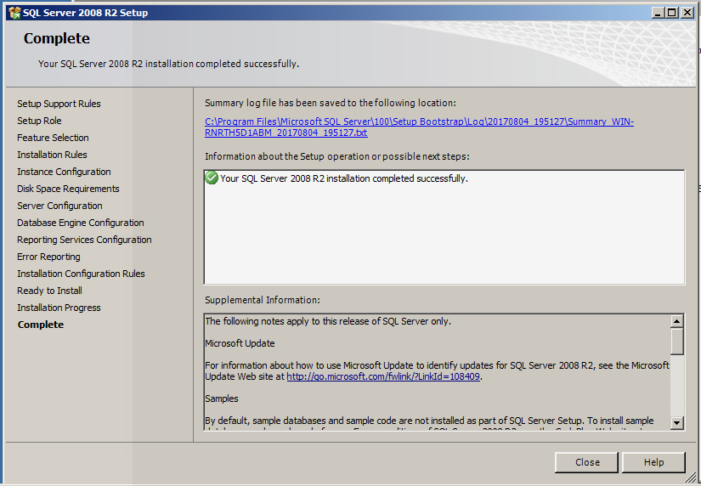Select the Server Configuration step
701x486 pixels.
point(59,206)
